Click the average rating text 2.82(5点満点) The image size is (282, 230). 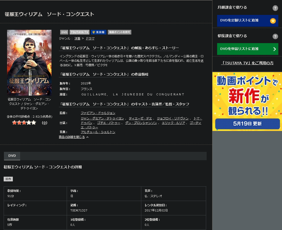click(x=42, y=117)
